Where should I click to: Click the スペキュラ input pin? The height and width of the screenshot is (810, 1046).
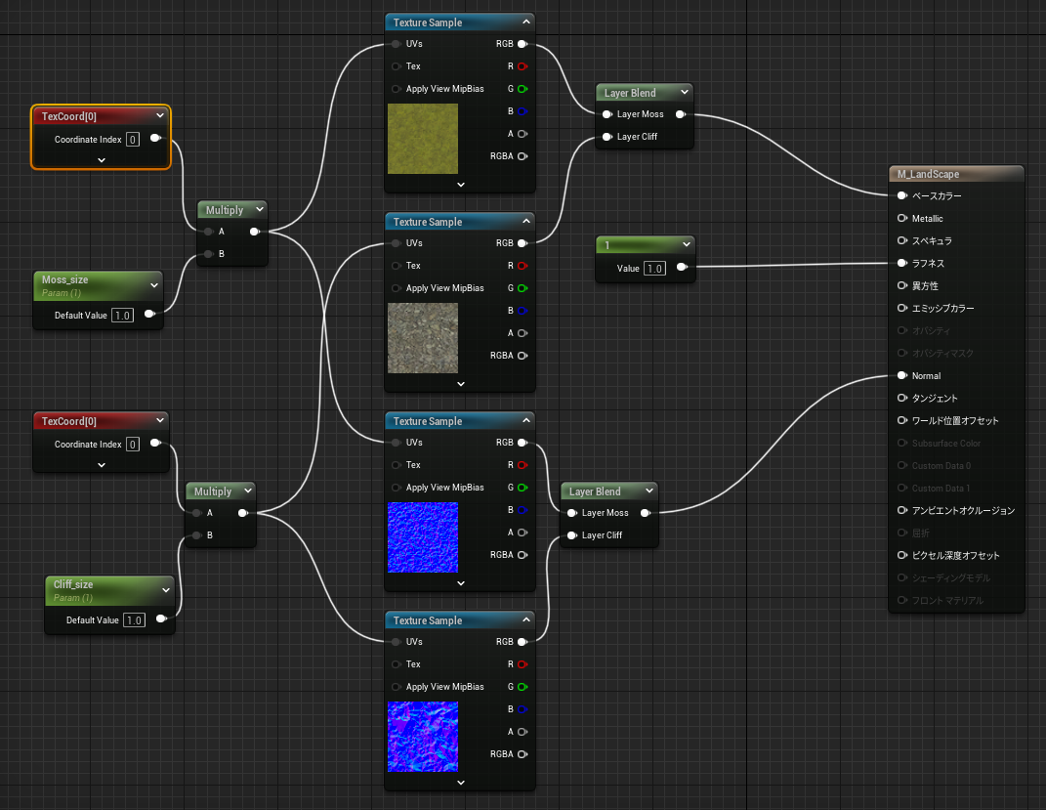(x=901, y=241)
